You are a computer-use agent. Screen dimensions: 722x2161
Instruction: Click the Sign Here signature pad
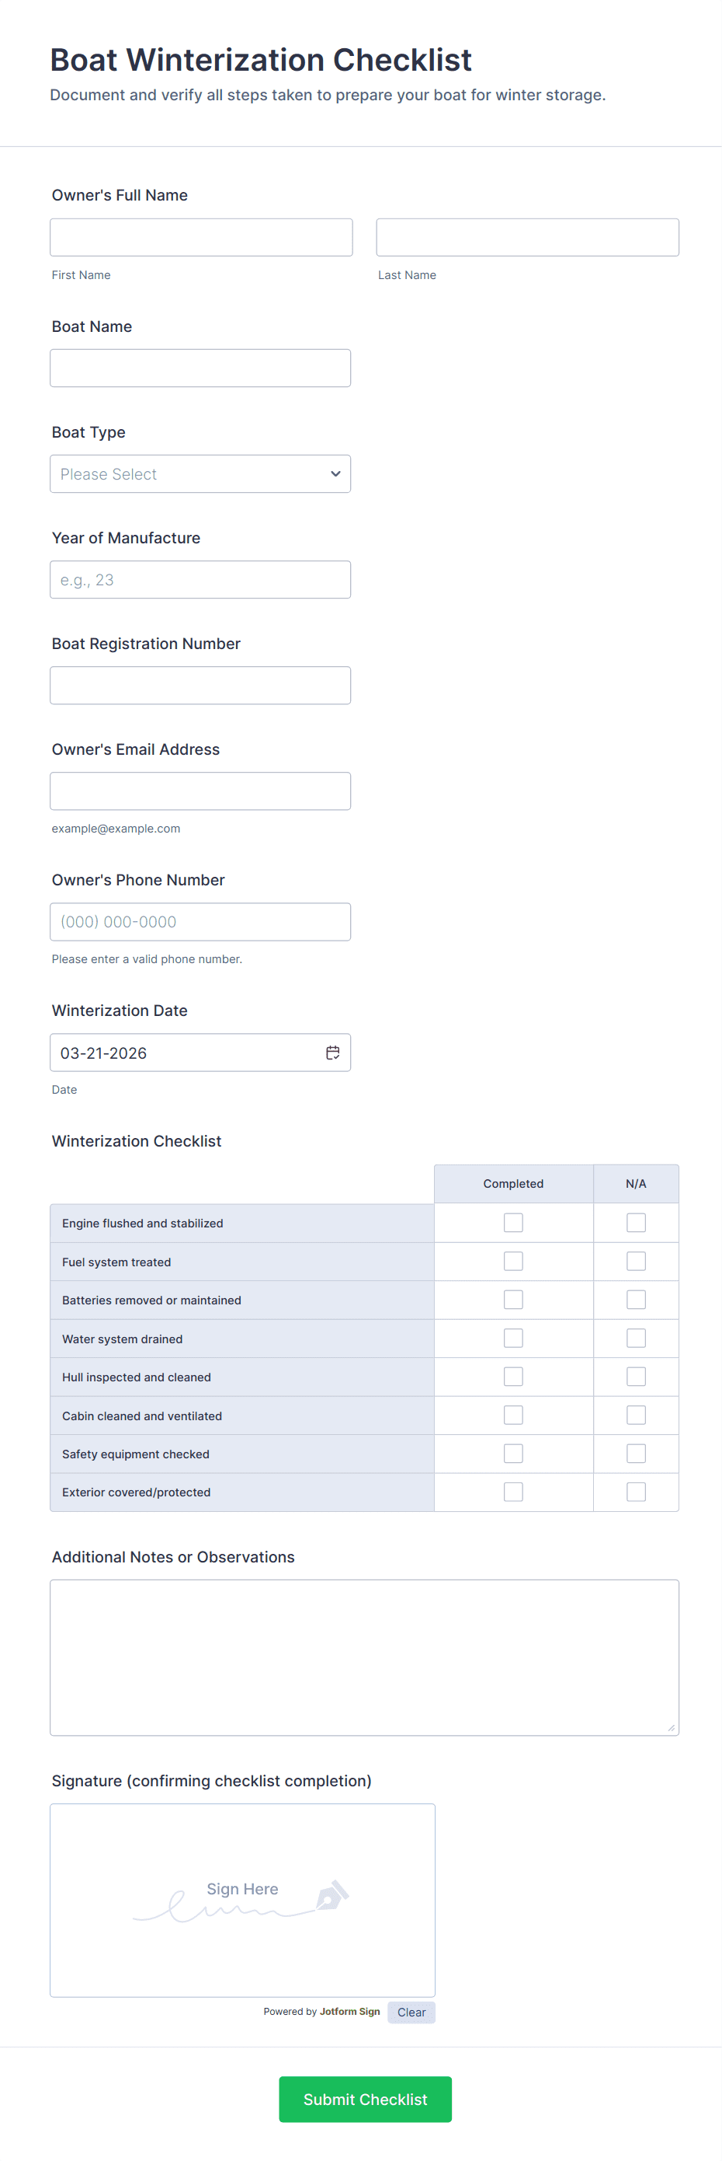pyautogui.click(x=242, y=1900)
